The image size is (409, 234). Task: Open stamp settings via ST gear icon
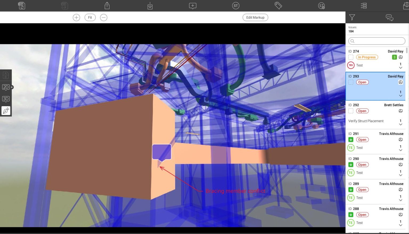(x=321, y=6)
